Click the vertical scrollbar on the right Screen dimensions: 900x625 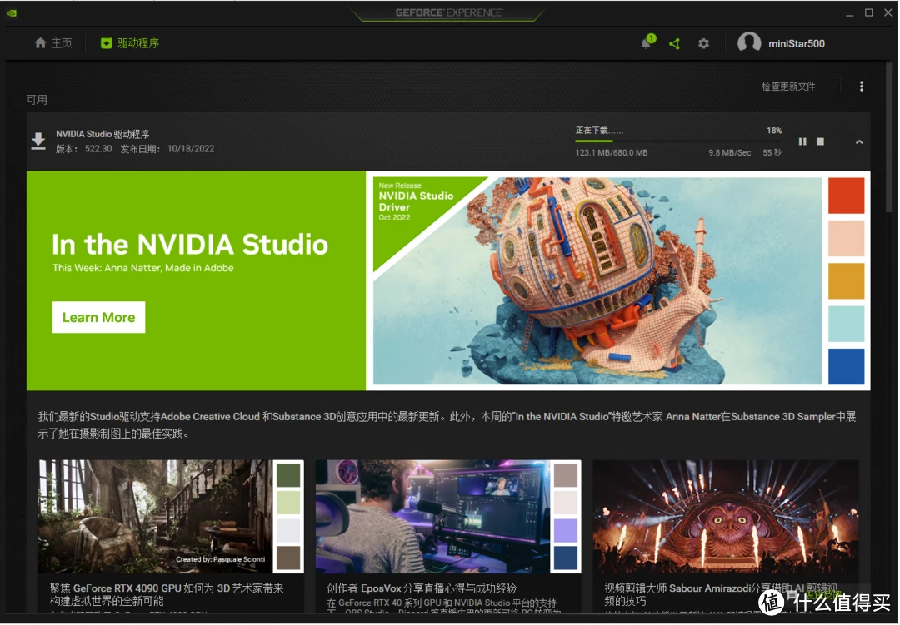pos(888,137)
